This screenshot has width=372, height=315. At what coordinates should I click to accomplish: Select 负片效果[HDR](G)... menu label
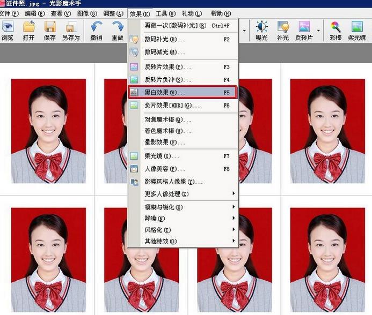(172, 106)
